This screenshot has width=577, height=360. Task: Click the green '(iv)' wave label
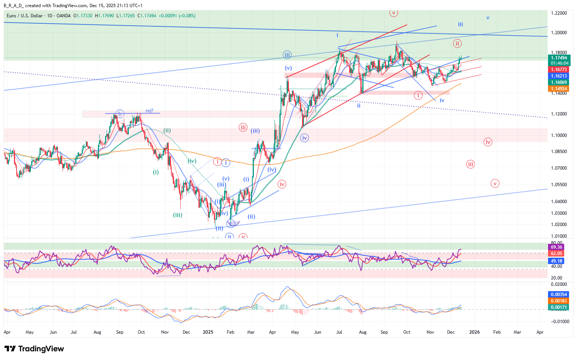192,161
